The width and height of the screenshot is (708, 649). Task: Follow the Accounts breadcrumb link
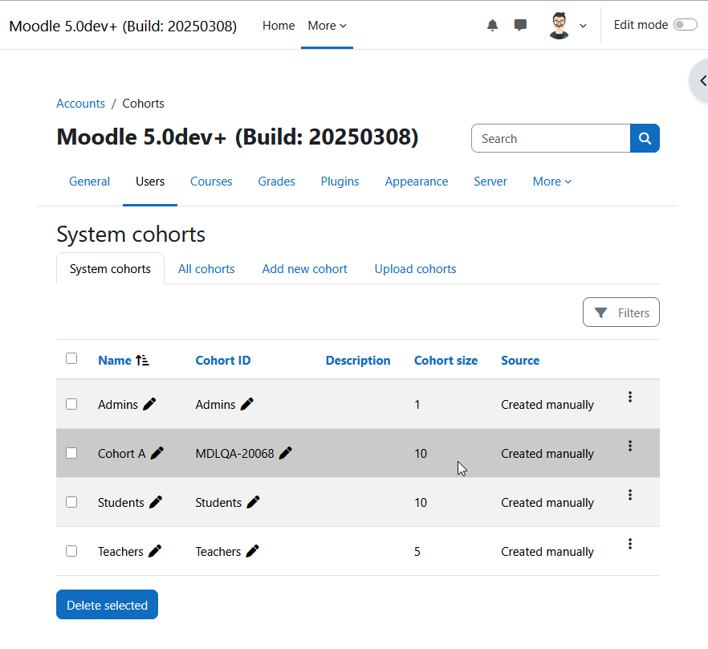tap(80, 104)
